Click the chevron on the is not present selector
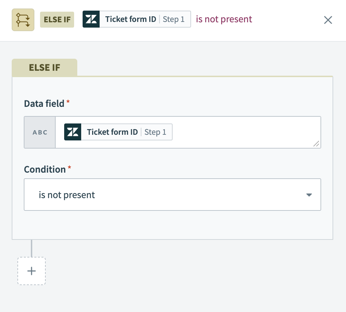 [309, 195]
